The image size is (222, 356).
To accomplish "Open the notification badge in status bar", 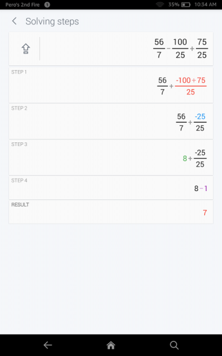I will pyautogui.click(x=47, y=5).
